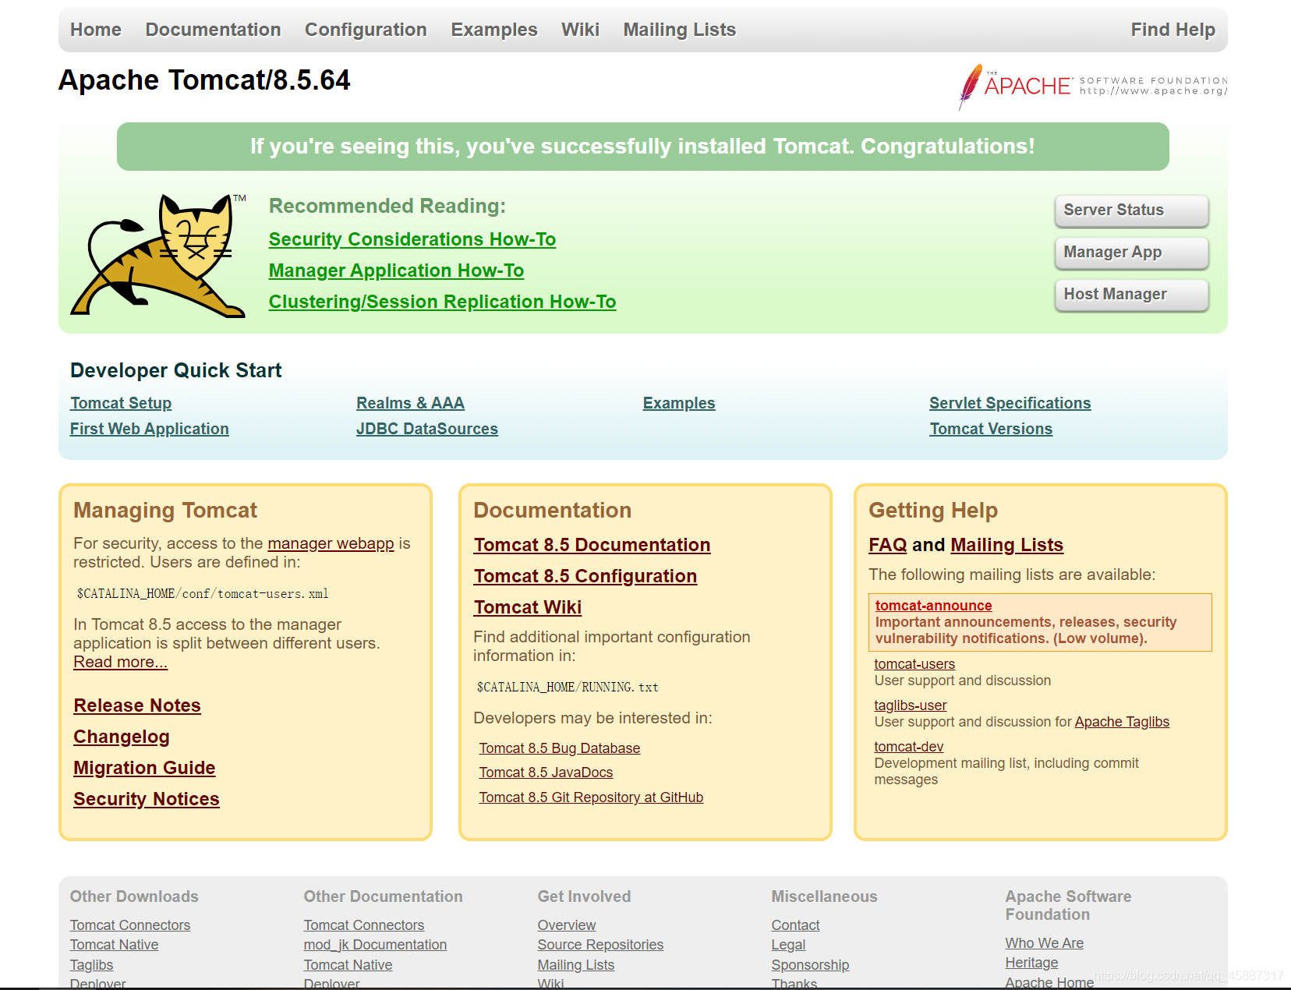Open tomcat-dev mailing list link
This screenshot has height=990, width=1291.
point(909,747)
